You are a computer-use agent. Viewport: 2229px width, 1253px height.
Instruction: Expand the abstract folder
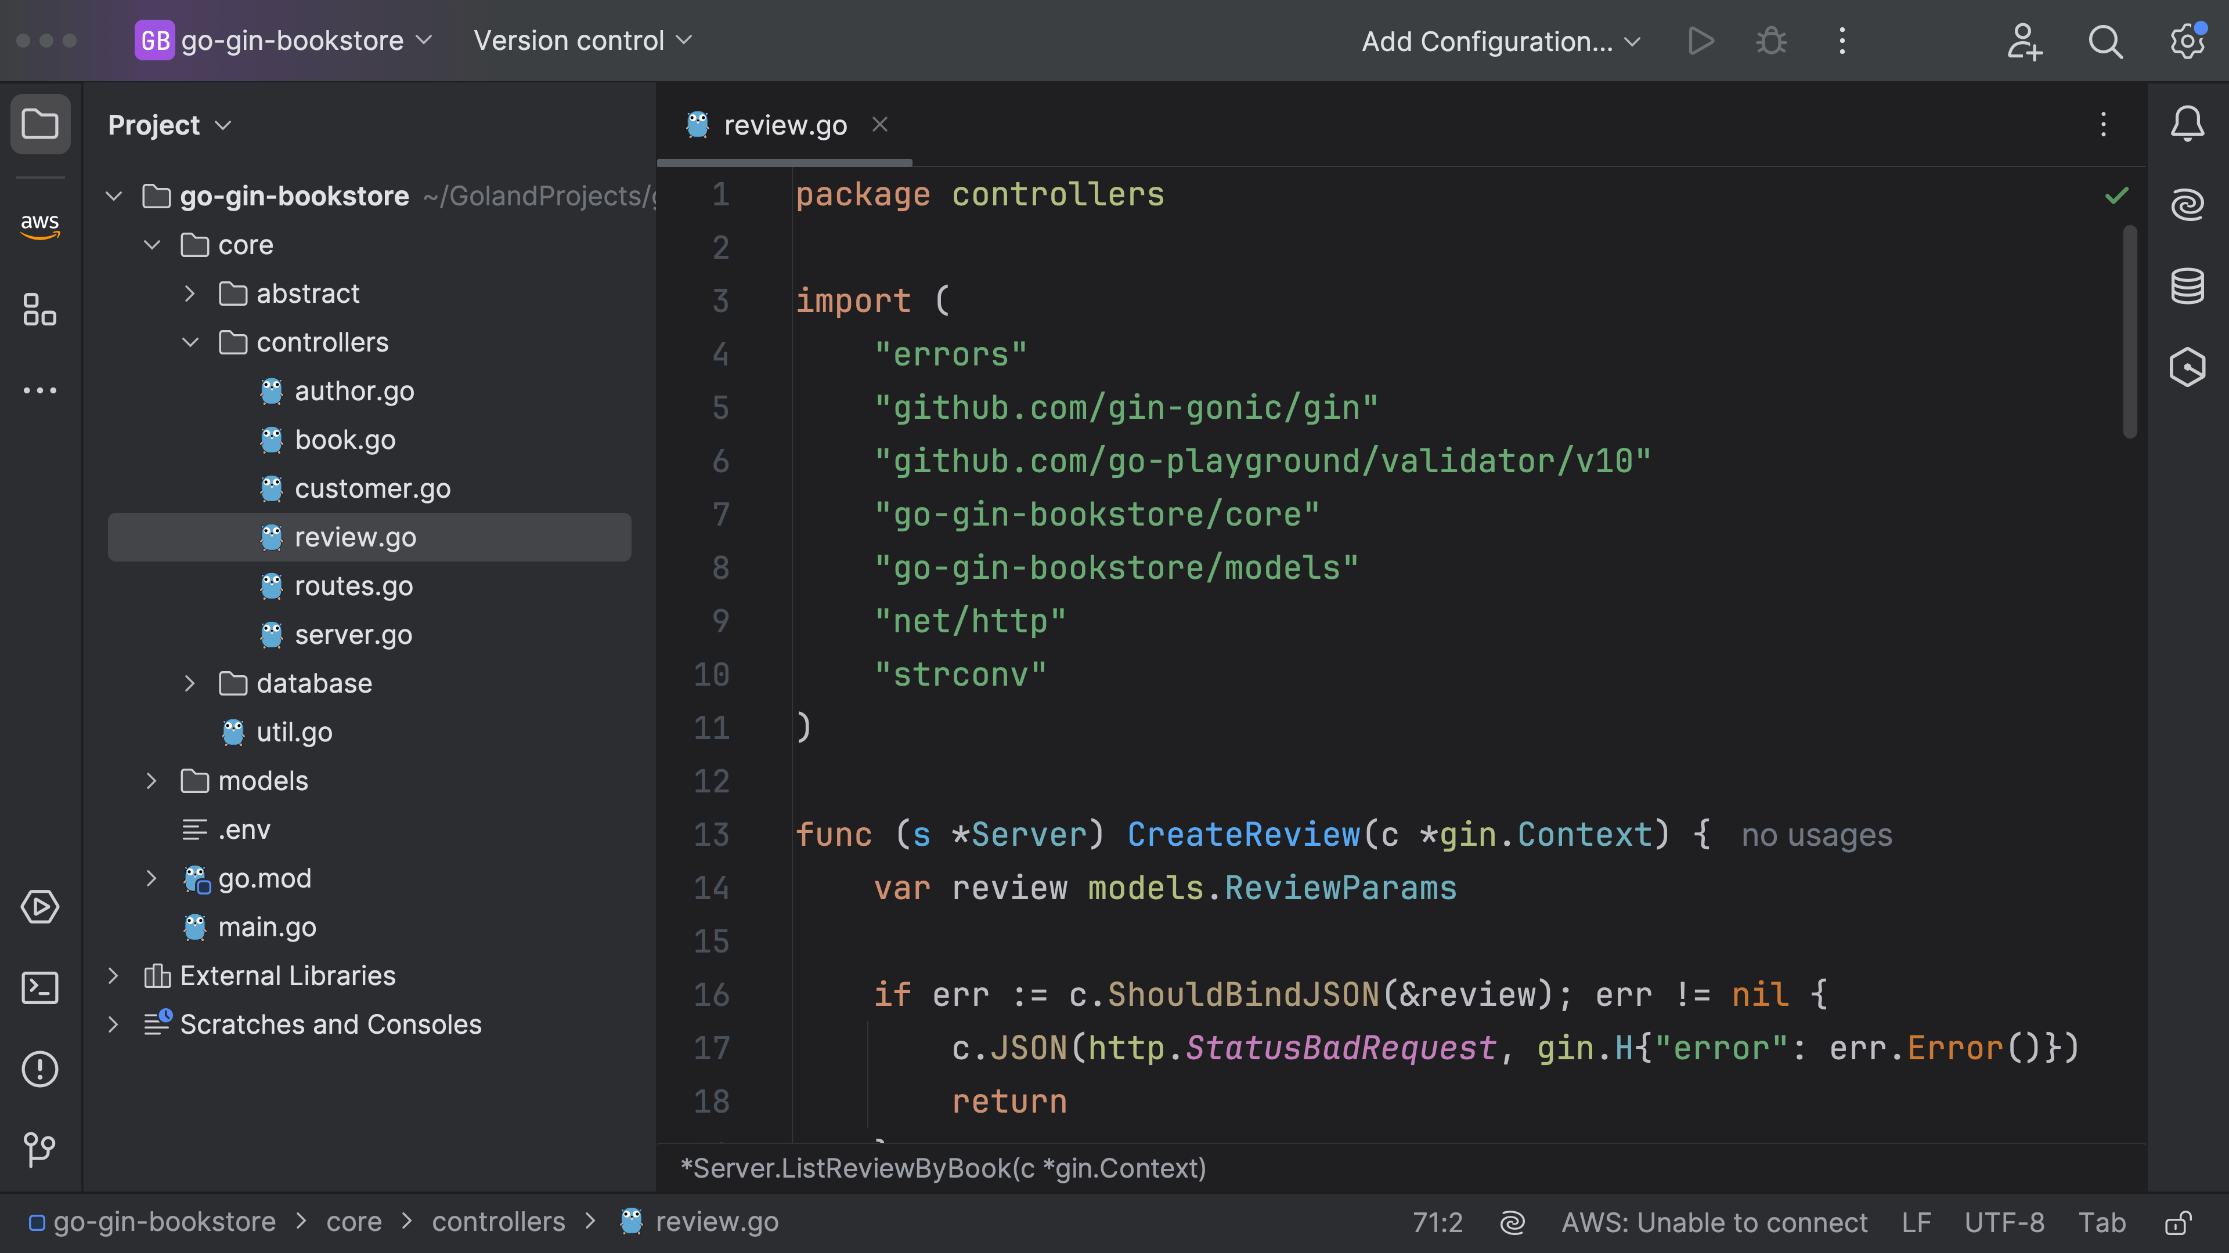[190, 294]
